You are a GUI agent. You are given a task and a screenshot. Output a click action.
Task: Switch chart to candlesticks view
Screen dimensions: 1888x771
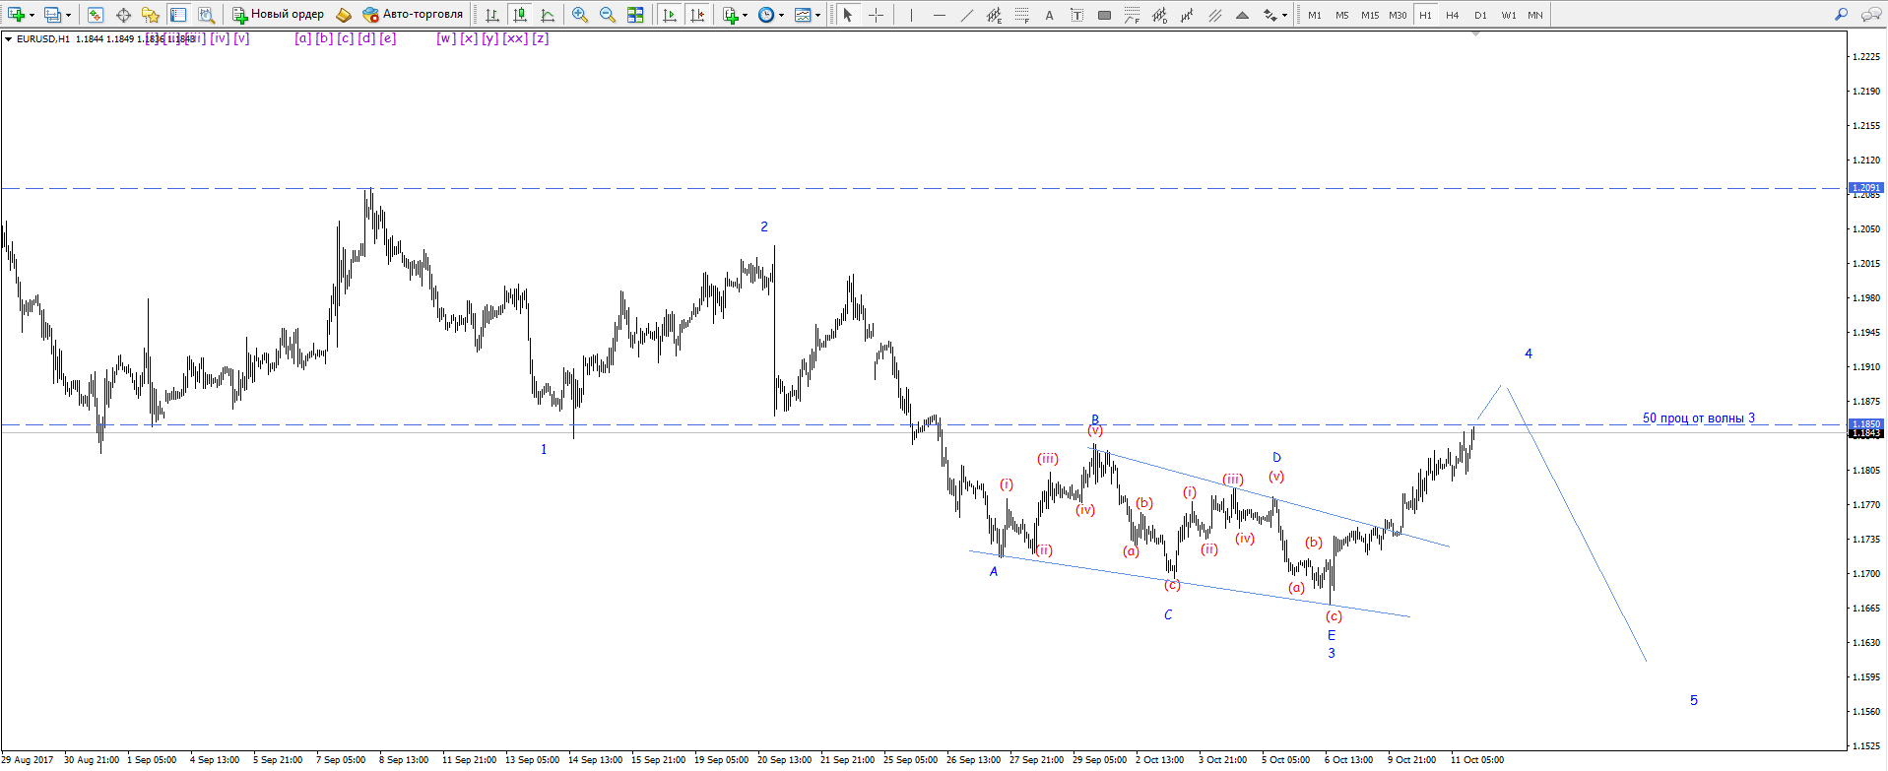(520, 15)
